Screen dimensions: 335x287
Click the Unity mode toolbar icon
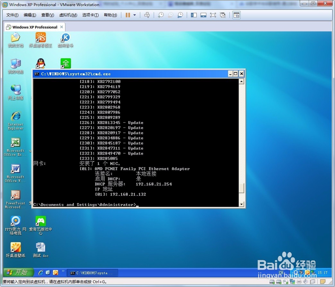[x=223, y=15]
